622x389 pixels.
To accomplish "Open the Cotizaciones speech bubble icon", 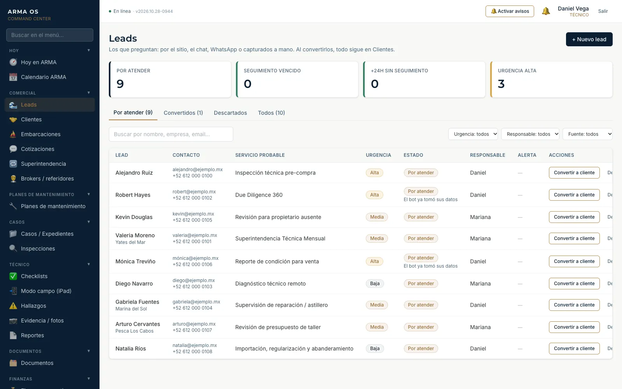I will click(13, 149).
